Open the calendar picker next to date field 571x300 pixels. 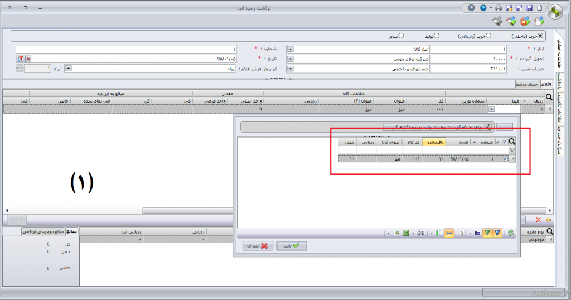click(x=21, y=59)
